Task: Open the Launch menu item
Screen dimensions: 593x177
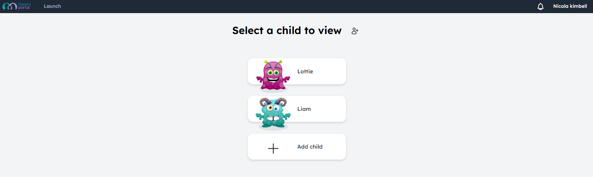Action: click(52, 6)
